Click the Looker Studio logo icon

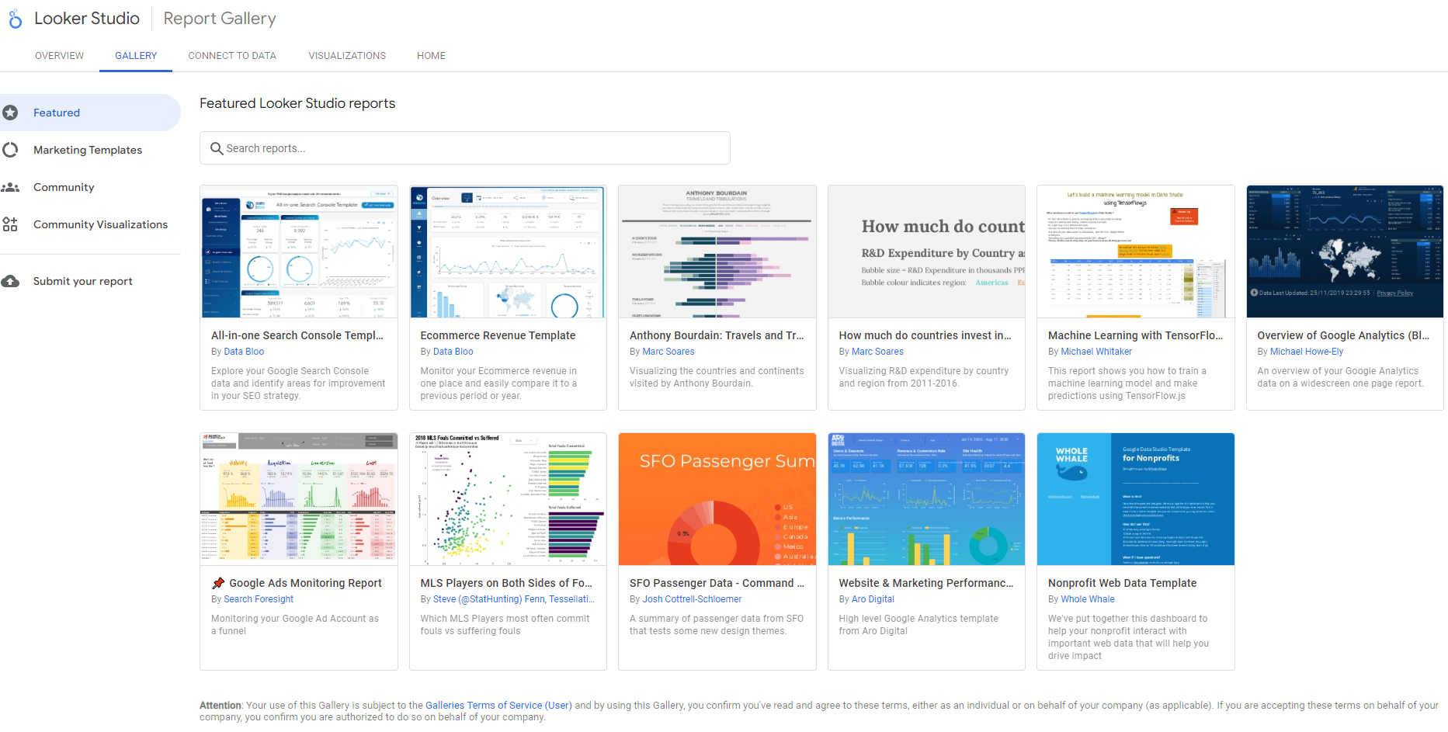(x=15, y=19)
